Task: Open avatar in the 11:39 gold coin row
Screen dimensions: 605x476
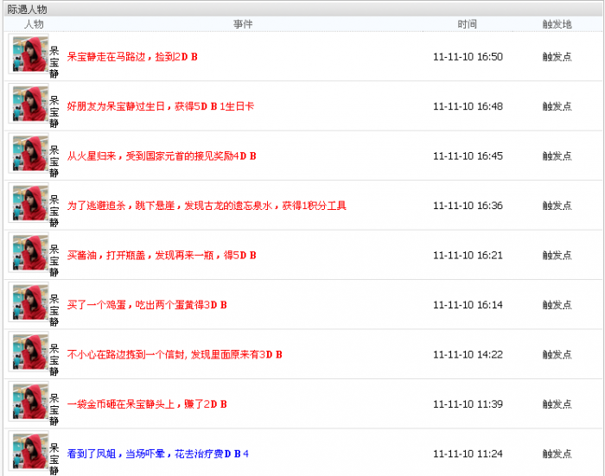Action: 29,402
